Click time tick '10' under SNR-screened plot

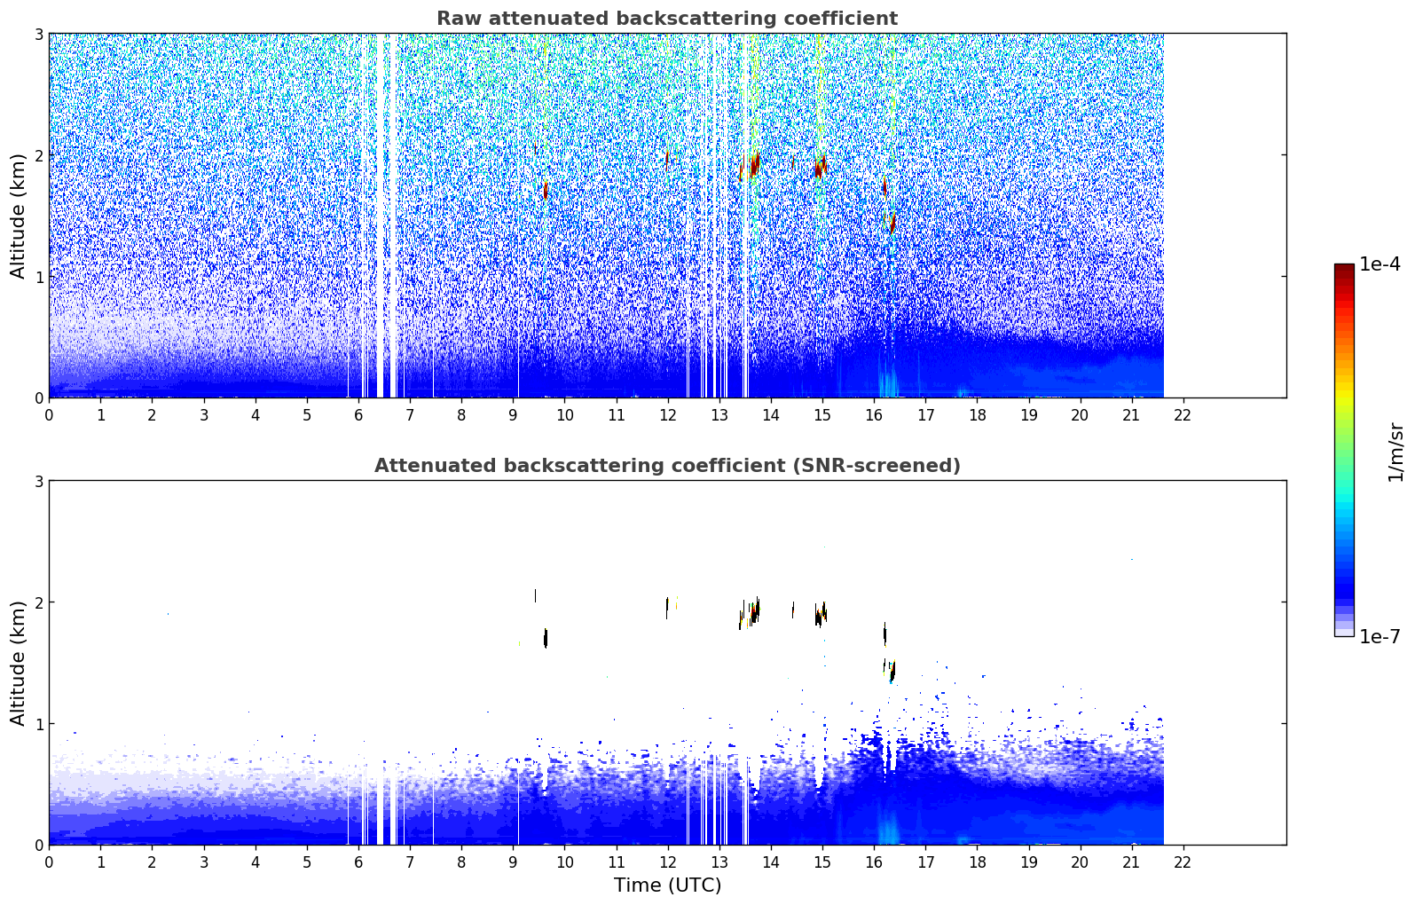click(564, 862)
